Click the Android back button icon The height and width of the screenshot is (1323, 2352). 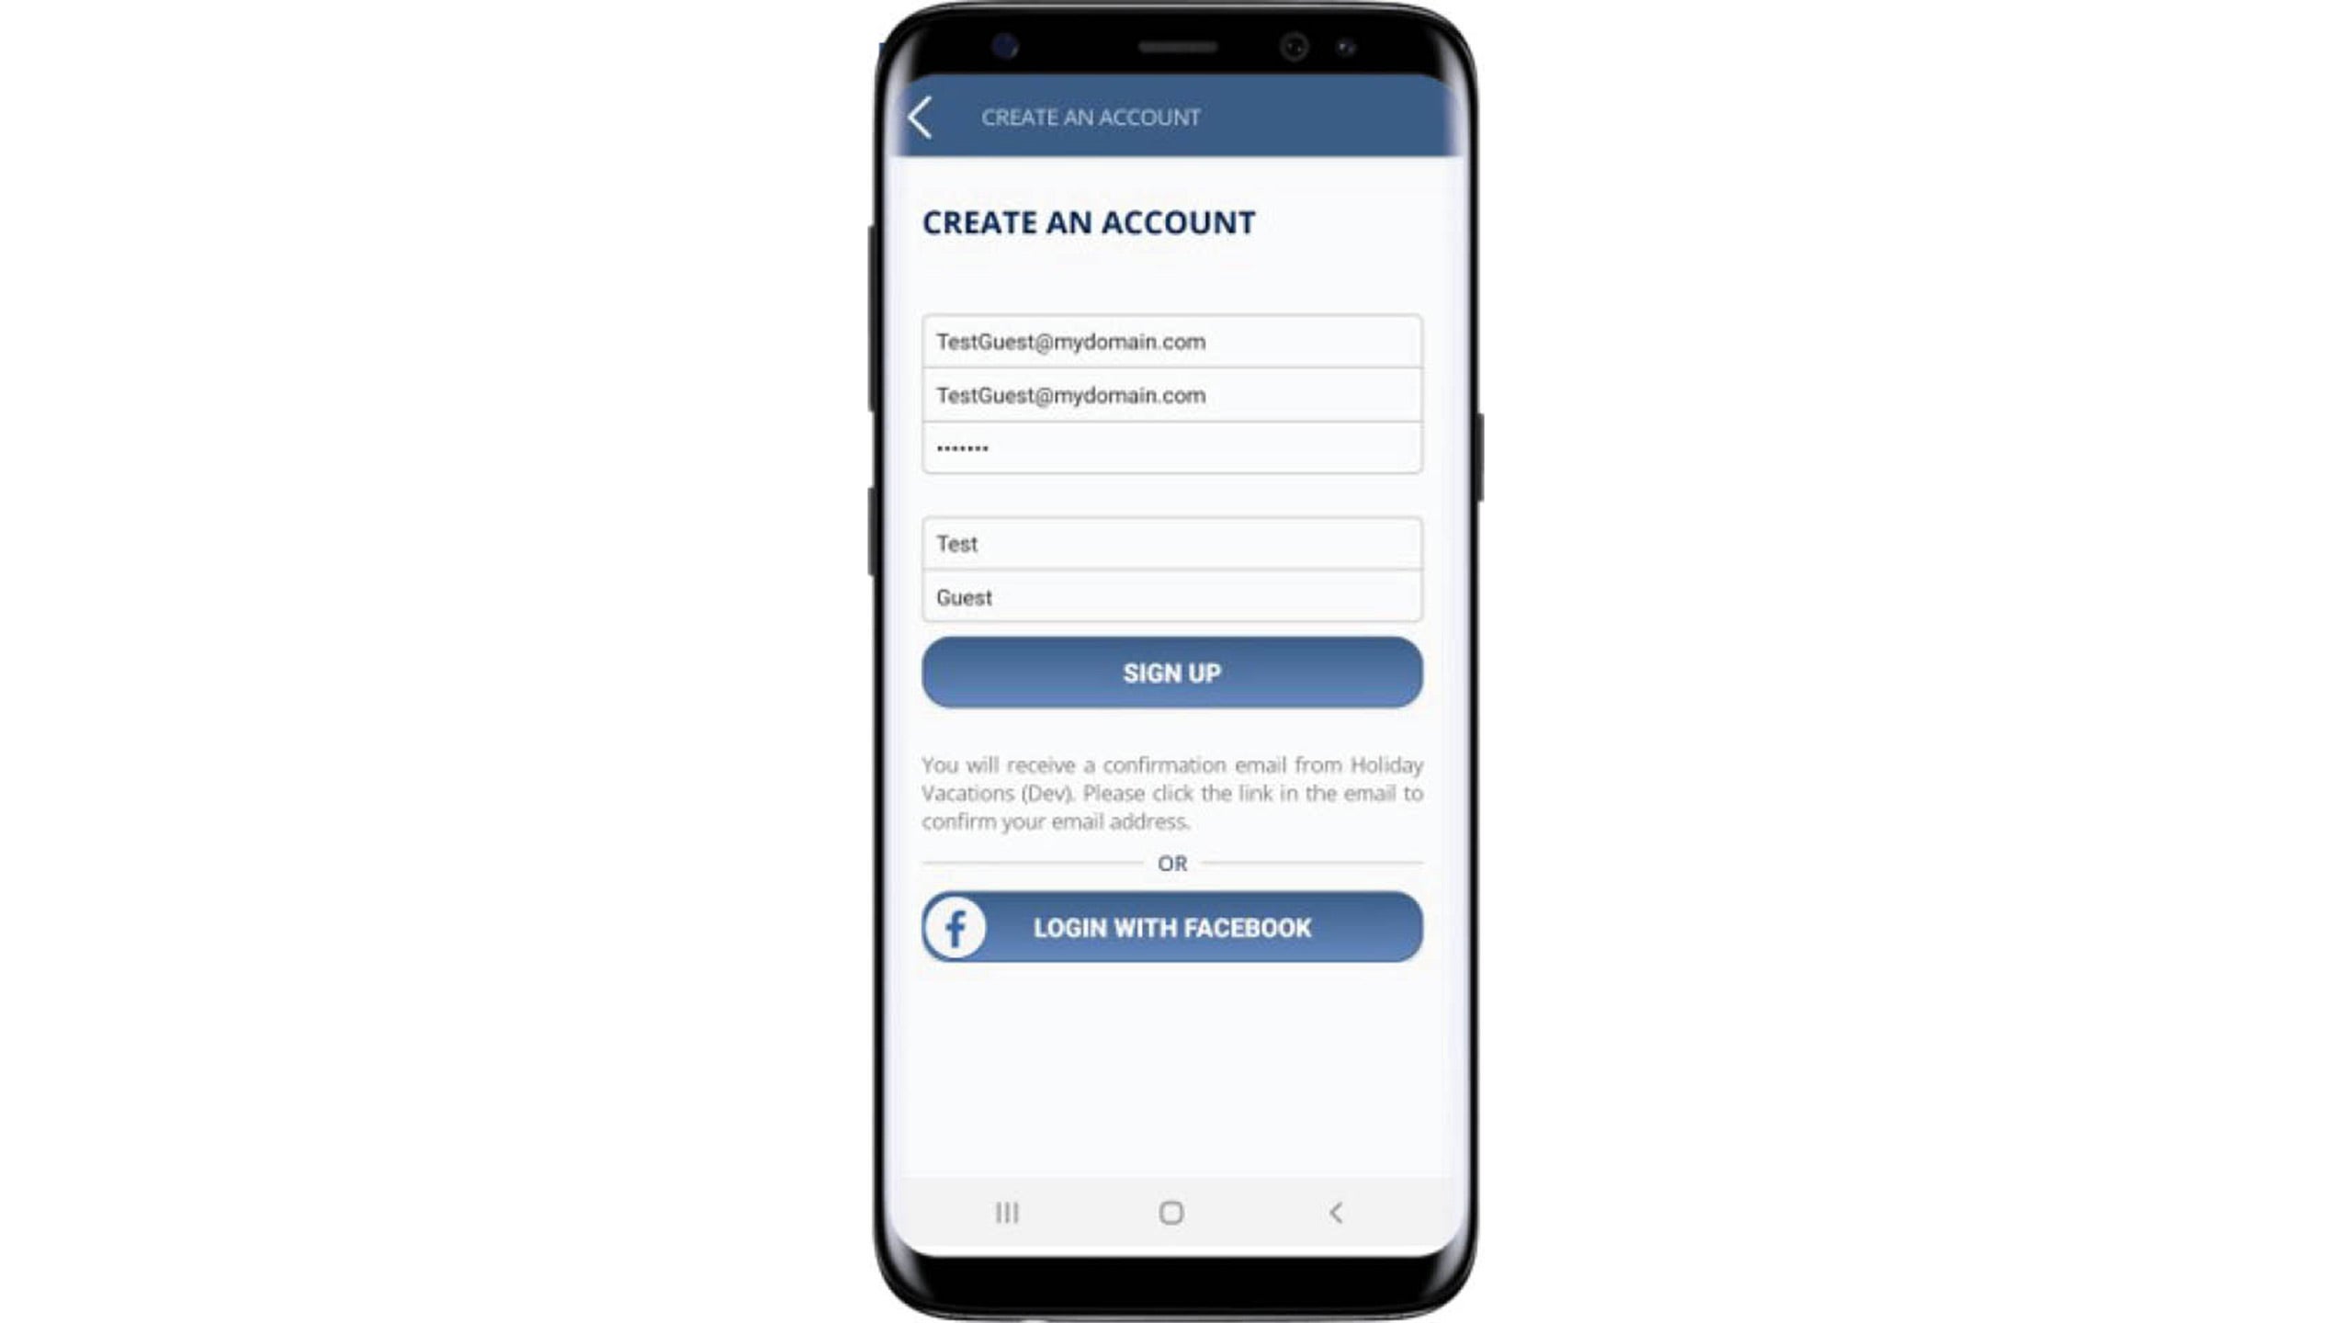1334,1212
